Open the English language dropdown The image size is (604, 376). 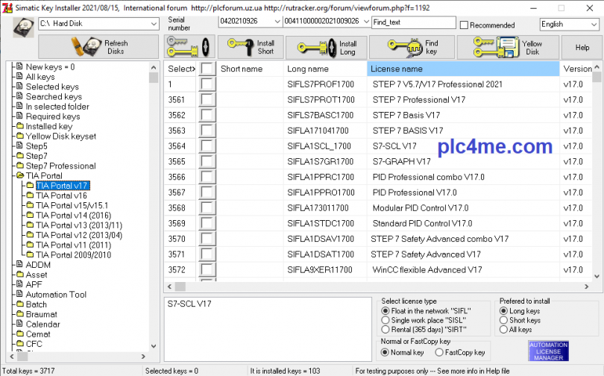[x=593, y=24]
